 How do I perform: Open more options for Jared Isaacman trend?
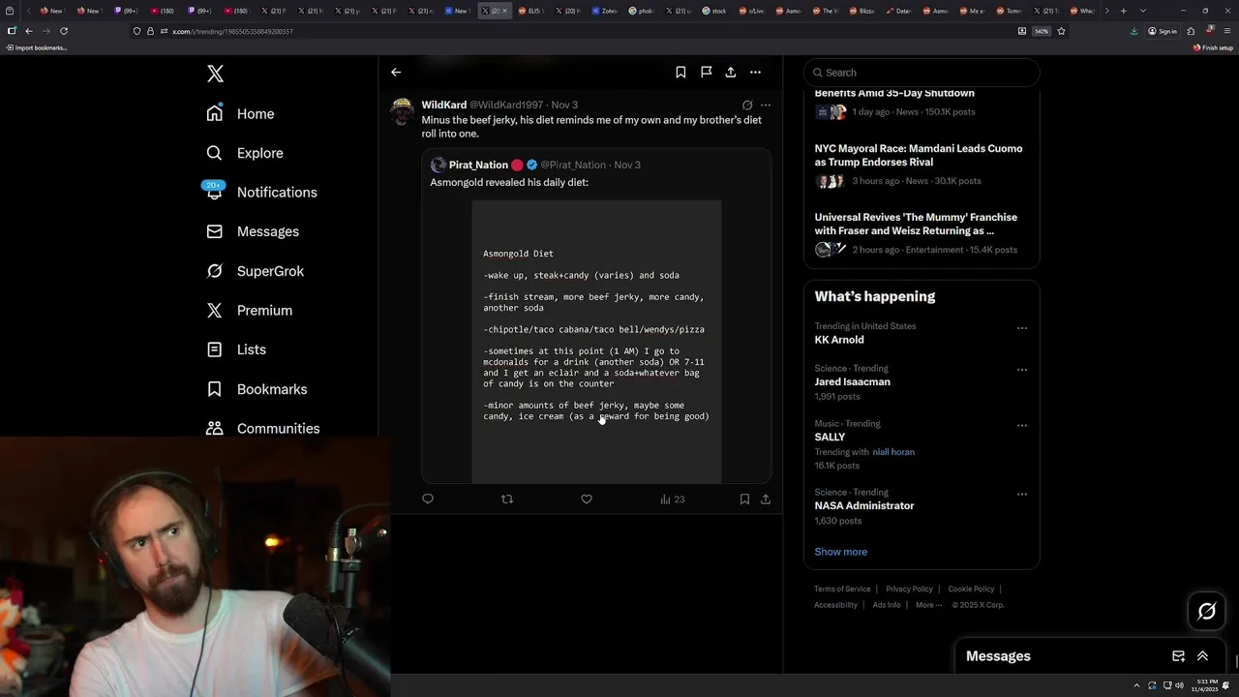(1021, 370)
